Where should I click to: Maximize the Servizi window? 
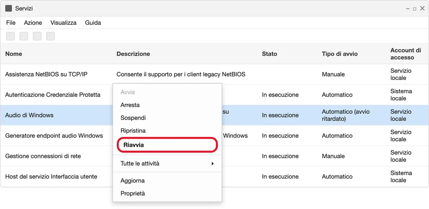[415, 9]
